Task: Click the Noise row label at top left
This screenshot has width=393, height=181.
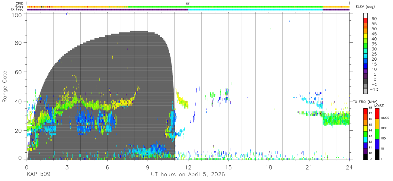Action: [x=20, y=6]
